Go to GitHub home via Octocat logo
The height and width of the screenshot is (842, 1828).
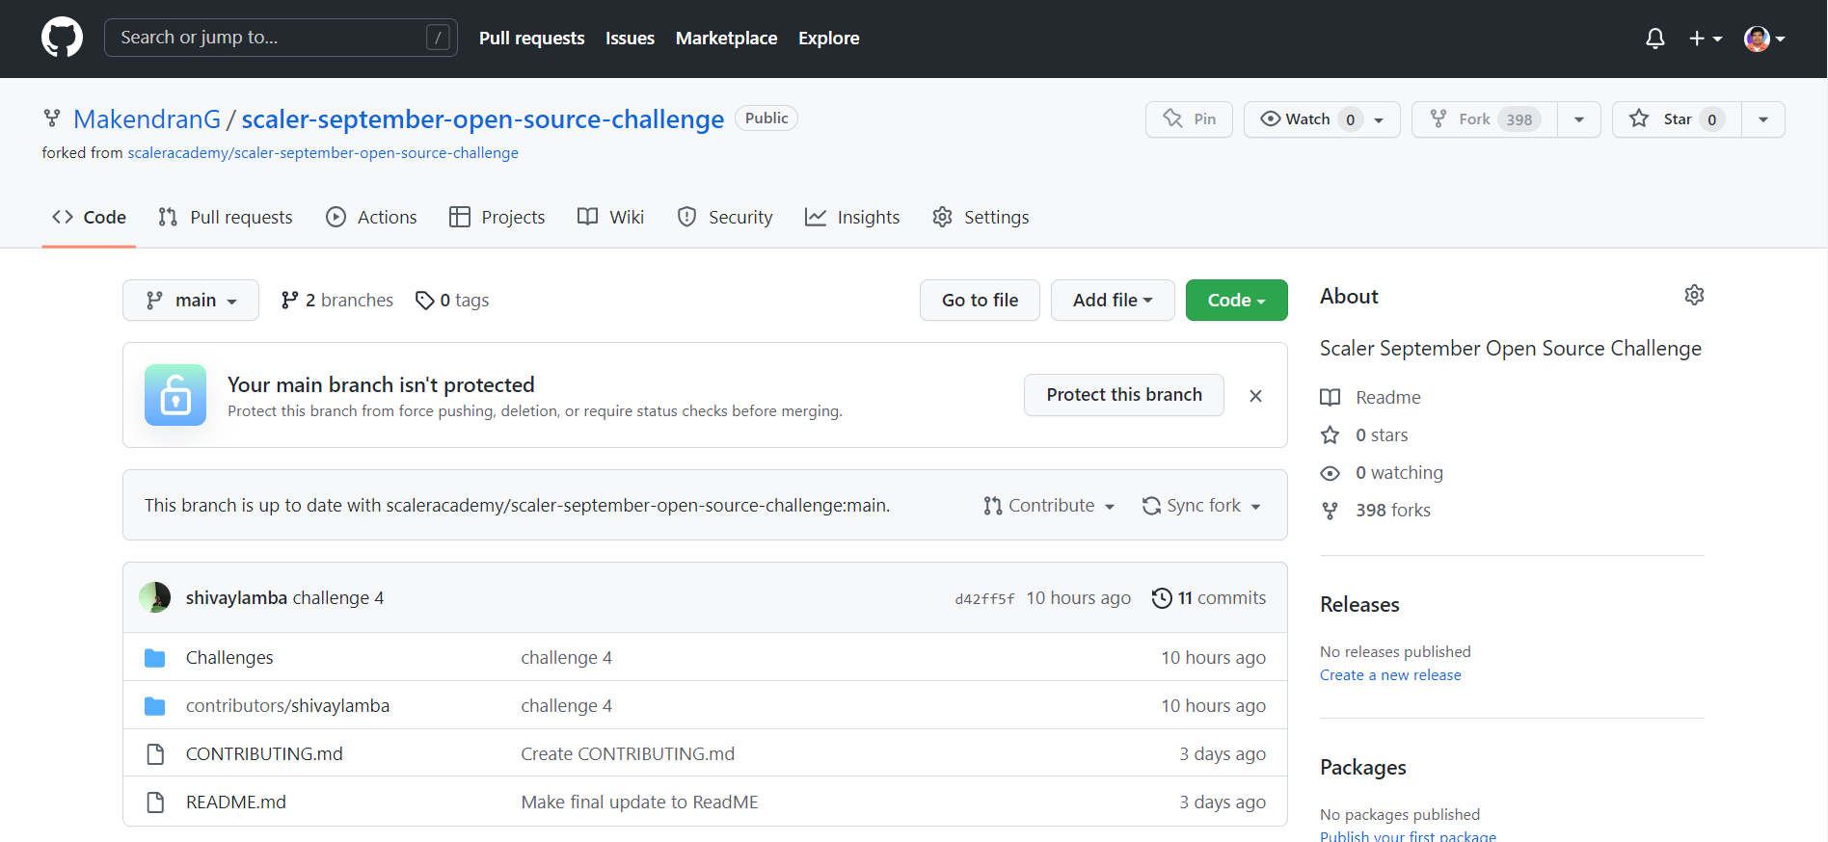coord(62,38)
